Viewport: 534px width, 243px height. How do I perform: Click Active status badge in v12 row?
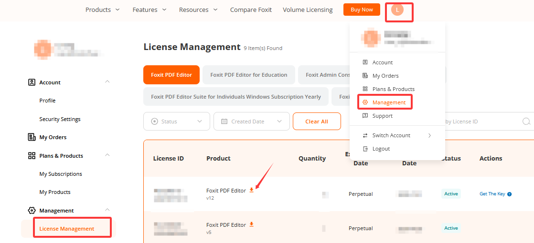451,194
